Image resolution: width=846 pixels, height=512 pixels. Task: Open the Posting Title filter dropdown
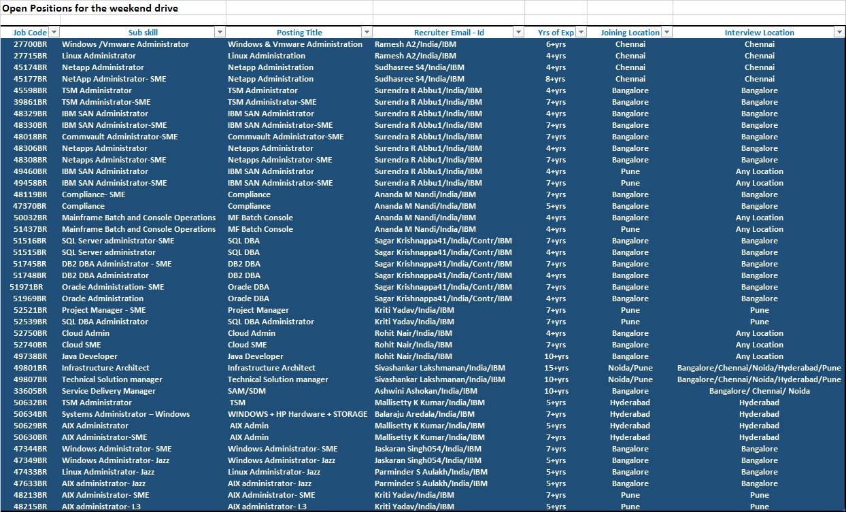tap(367, 32)
